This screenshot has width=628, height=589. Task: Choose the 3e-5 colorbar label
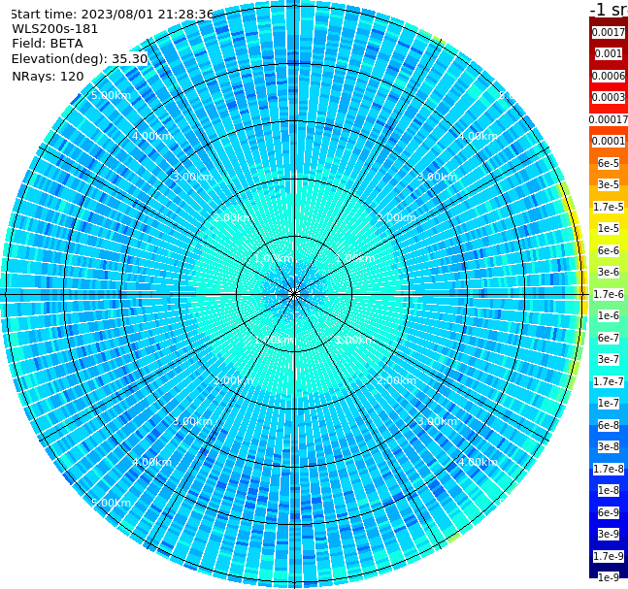(609, 184)
